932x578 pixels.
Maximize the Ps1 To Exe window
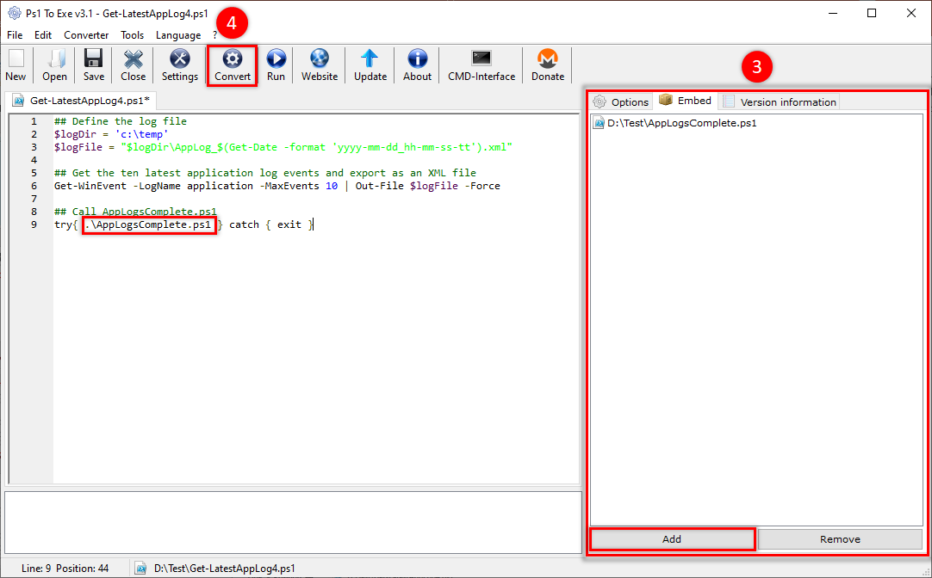click(872, 13)
